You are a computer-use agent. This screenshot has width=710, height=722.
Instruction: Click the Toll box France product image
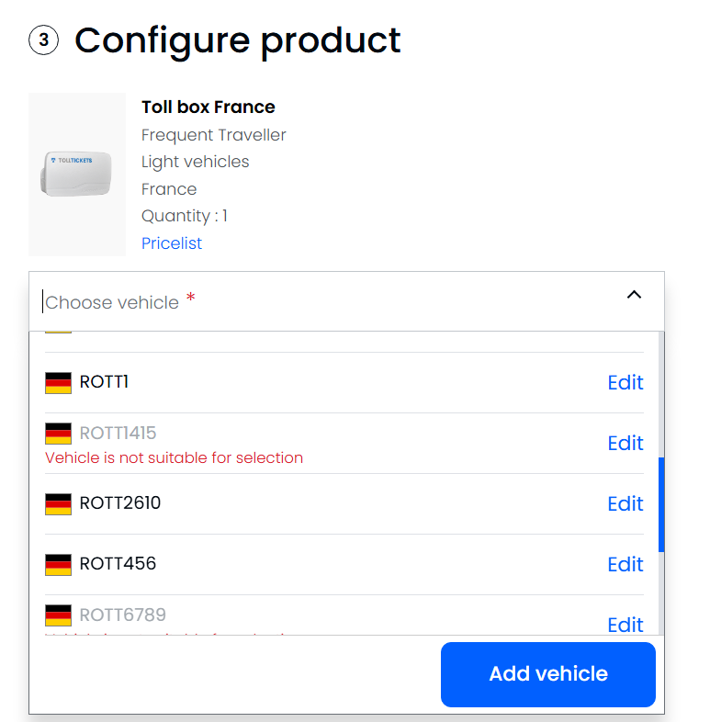(x=77, y=174)
